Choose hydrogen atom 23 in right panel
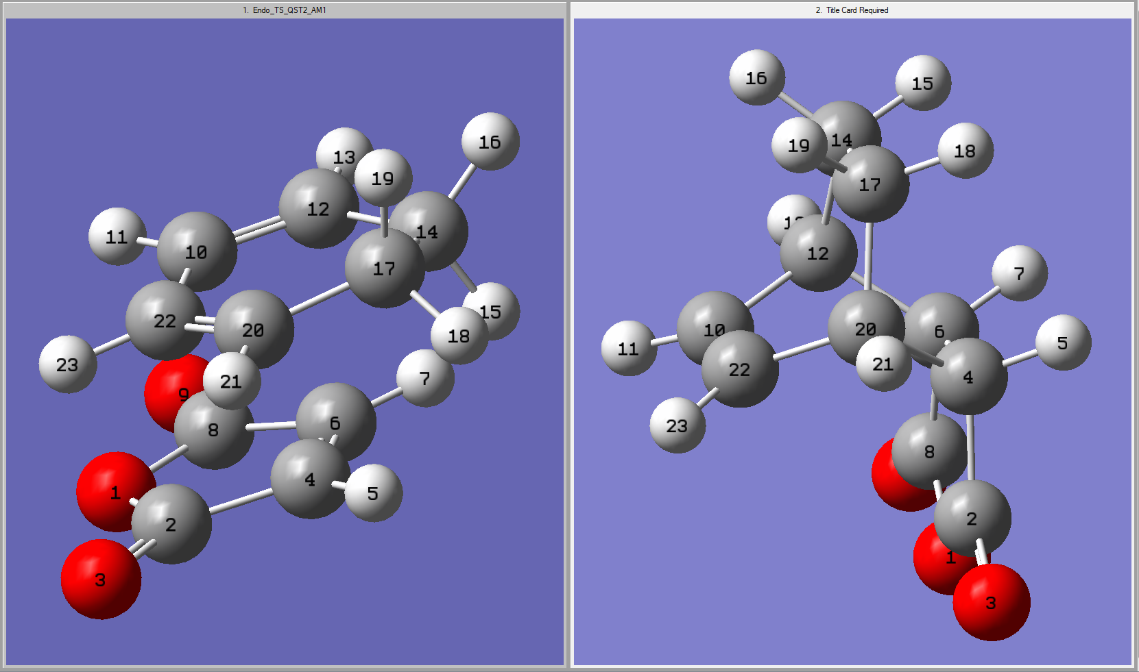Viewport: 1139px width, 672px height. [x=677, y=426]
